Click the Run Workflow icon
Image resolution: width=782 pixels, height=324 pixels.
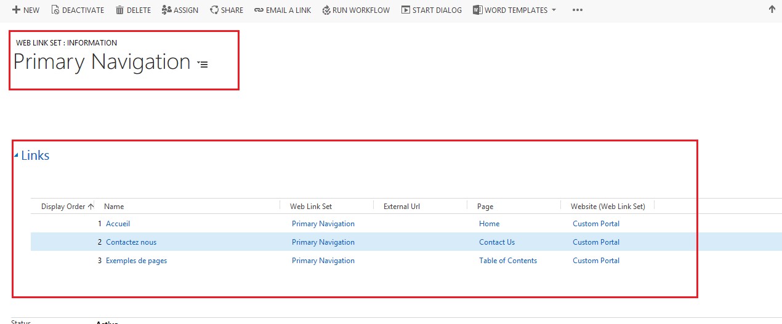click(326, 10)
